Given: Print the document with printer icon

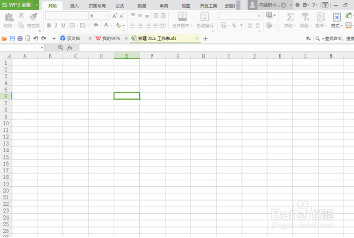Looking at the screenshot, I should coord(20,39).
